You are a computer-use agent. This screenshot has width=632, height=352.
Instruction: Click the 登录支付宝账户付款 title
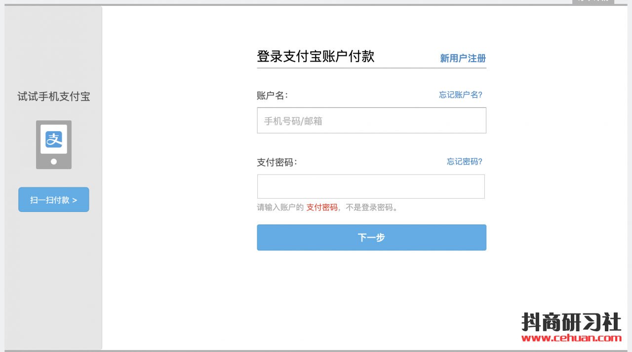(316, 56)
